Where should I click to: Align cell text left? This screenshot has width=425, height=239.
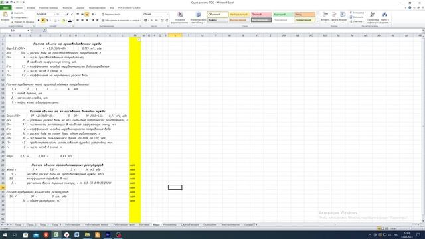[x=78, y=21]
